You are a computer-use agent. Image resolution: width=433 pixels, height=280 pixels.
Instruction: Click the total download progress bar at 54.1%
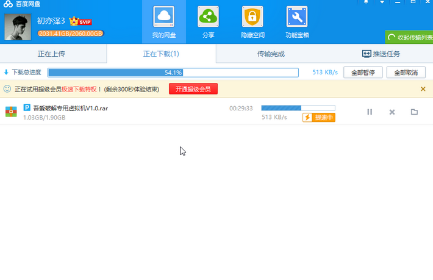[173, 73]
